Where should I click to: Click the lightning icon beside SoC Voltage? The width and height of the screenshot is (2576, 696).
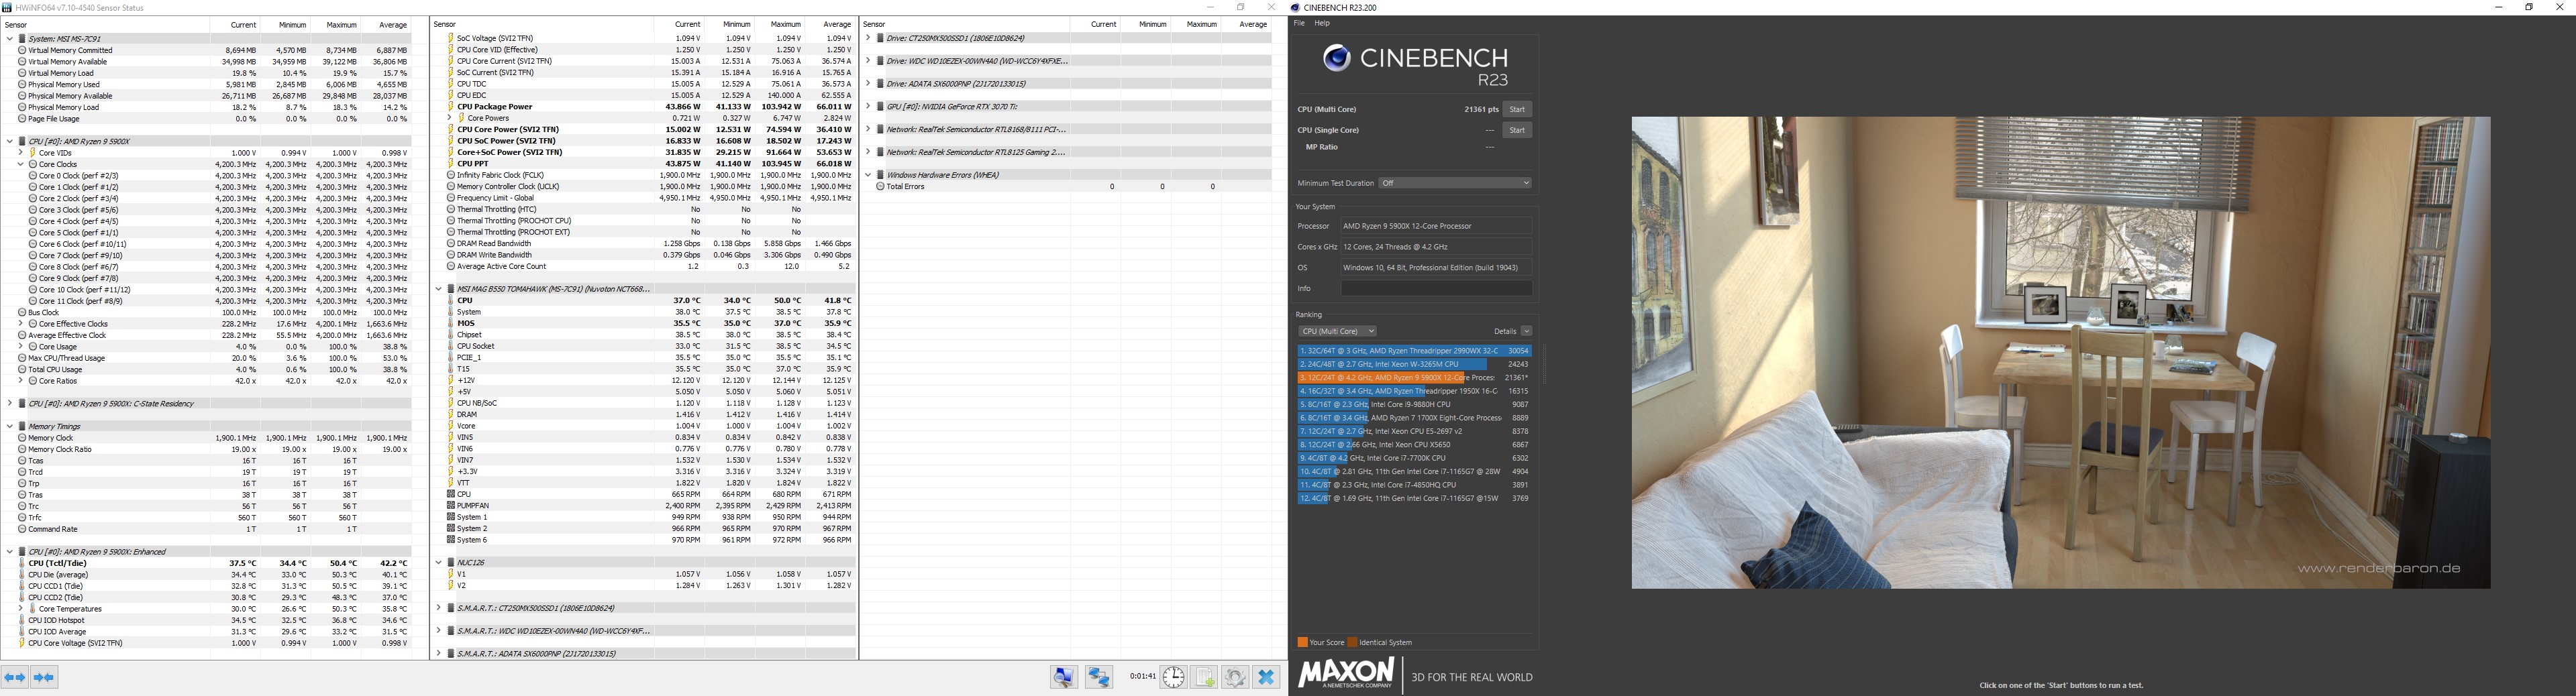tap(451, 38)
